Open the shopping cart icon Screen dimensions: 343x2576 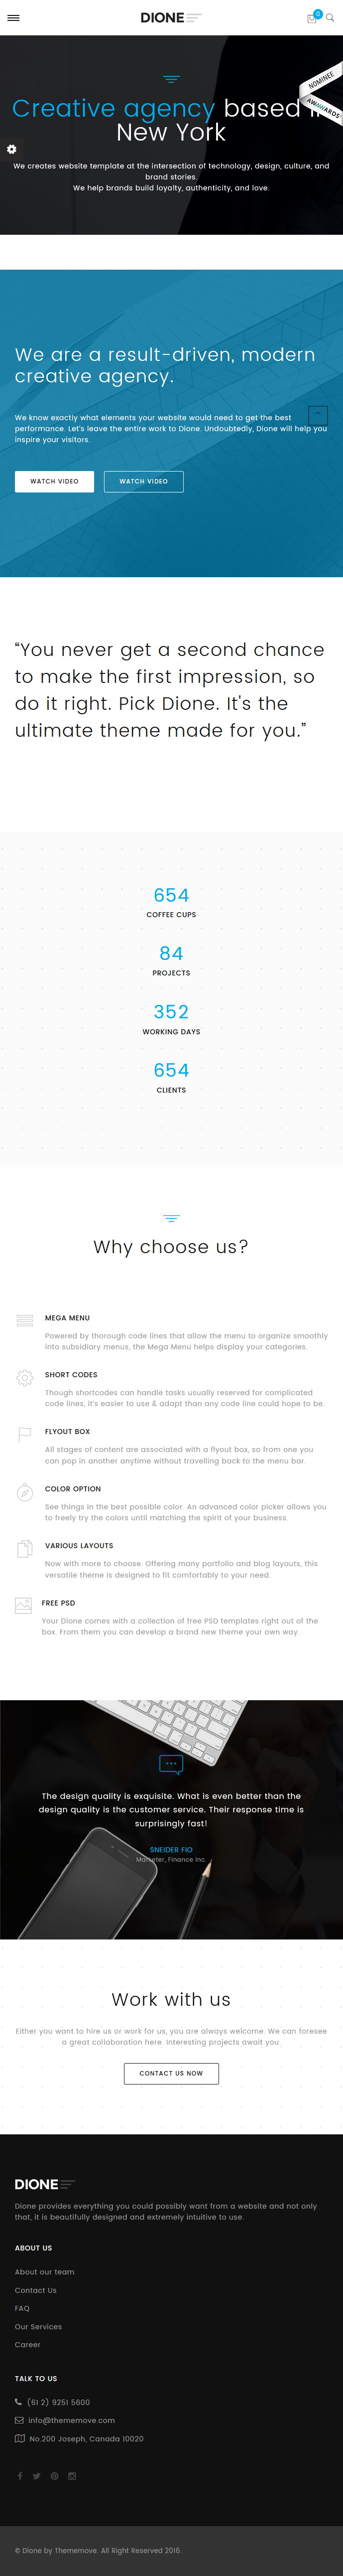pyautogui.click(x=312, y=18)
